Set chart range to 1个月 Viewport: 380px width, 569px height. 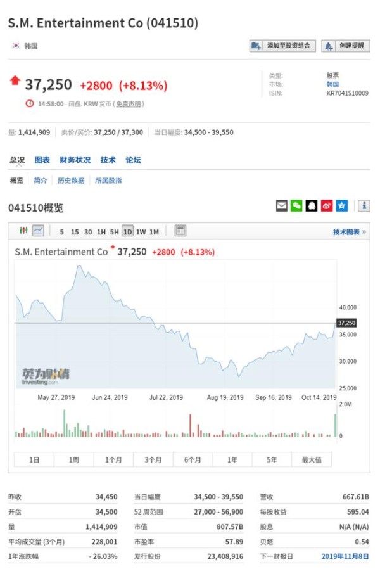point(113,460)
